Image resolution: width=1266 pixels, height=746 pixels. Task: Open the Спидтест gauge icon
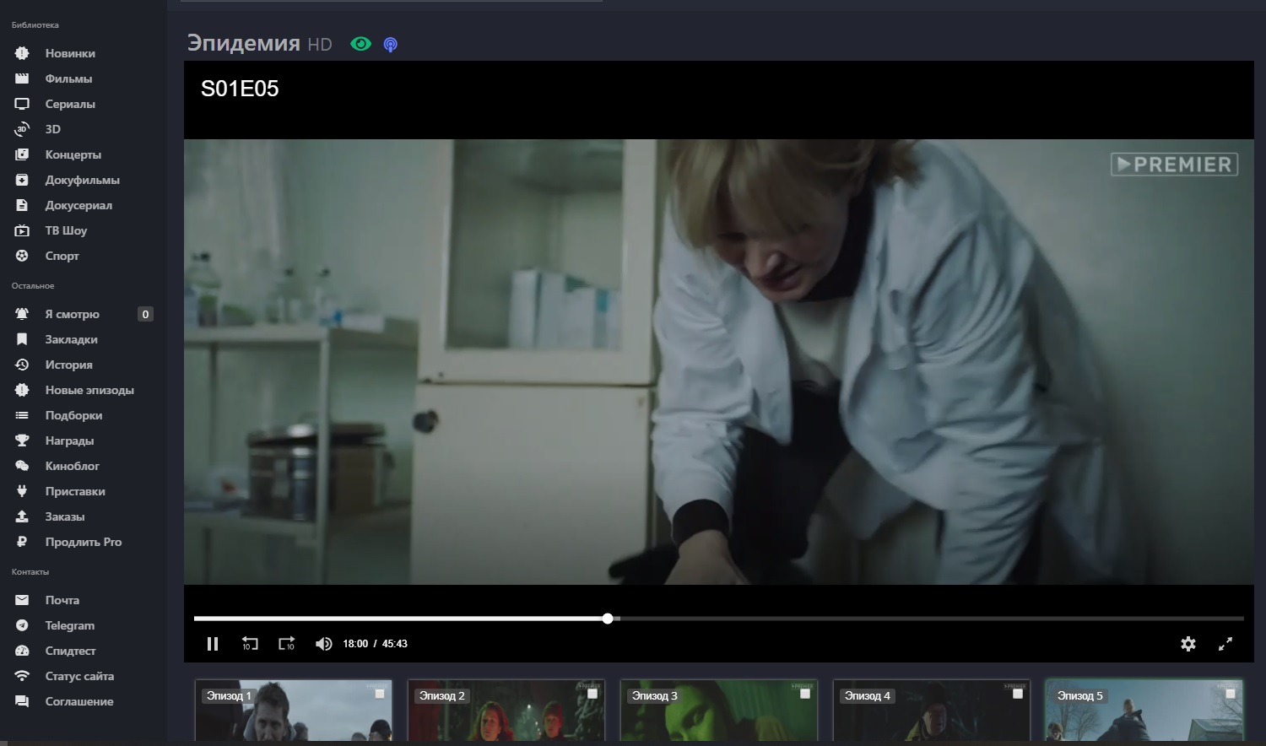click(22, 651)
